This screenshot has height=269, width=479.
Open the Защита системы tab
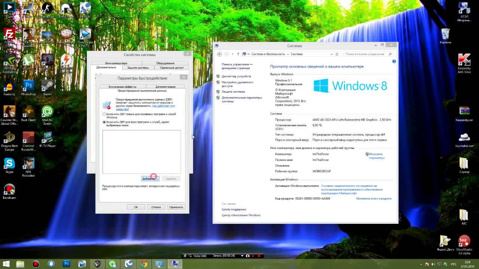(138, 68)
